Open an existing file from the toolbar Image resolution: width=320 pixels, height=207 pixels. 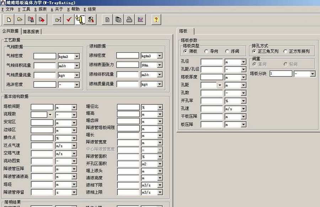20,20
